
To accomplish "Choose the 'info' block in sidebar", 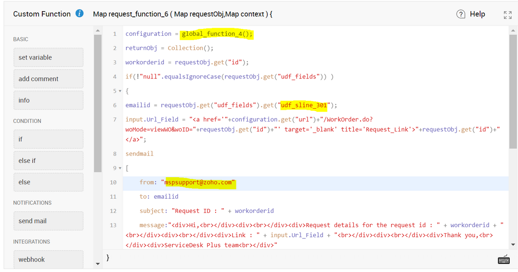I will point(48,100).
